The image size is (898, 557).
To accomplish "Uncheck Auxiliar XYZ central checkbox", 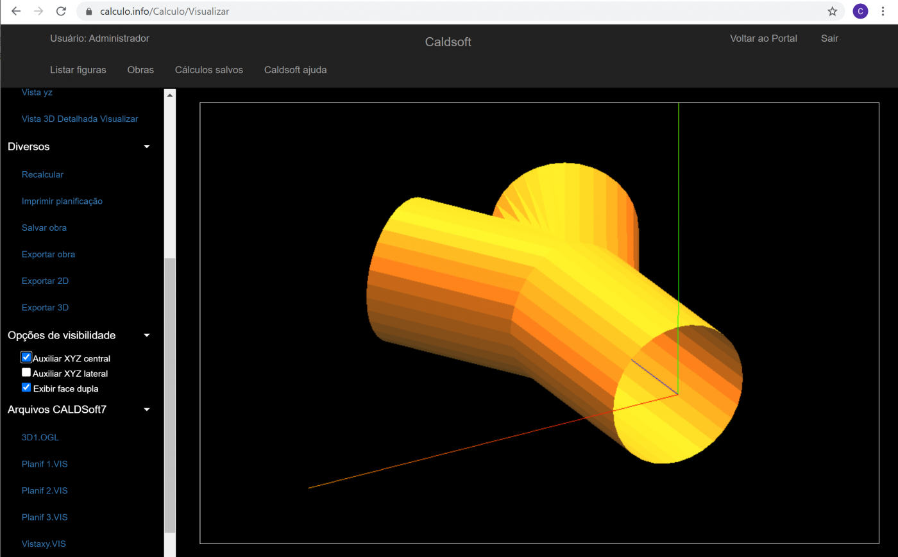I will (26, 358).
